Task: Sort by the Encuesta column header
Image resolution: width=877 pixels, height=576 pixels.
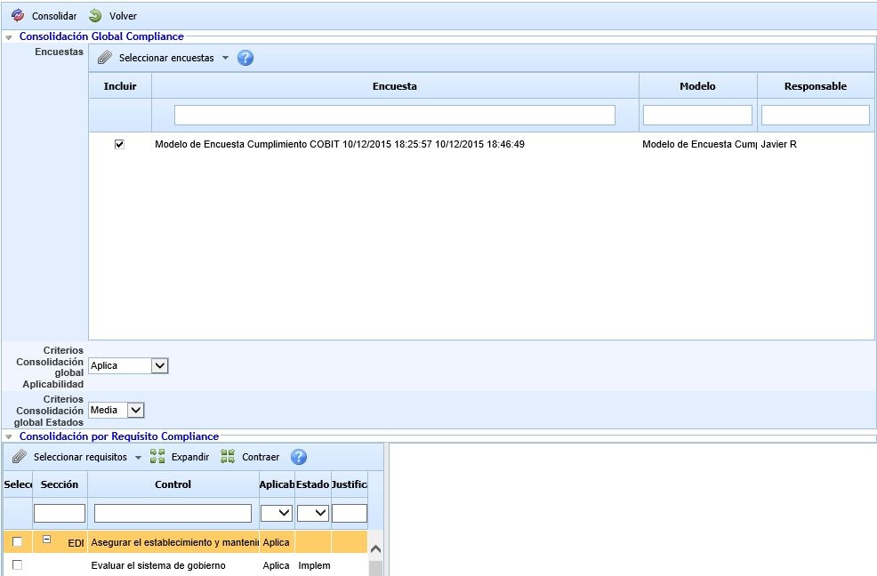Action: 394,86
